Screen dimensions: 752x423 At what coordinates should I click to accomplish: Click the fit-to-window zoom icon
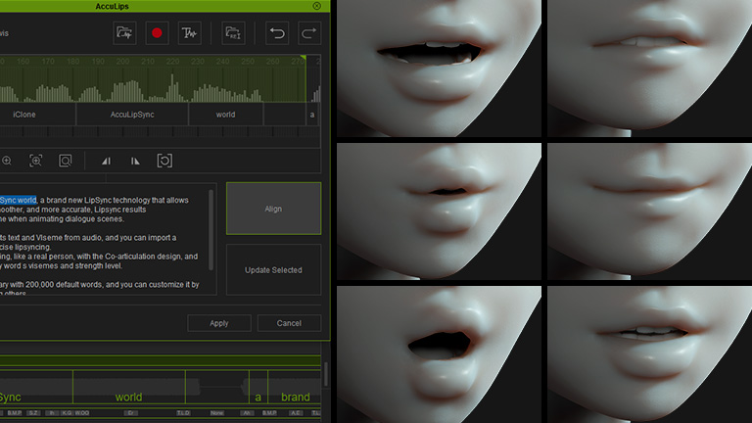coord(66,161)
